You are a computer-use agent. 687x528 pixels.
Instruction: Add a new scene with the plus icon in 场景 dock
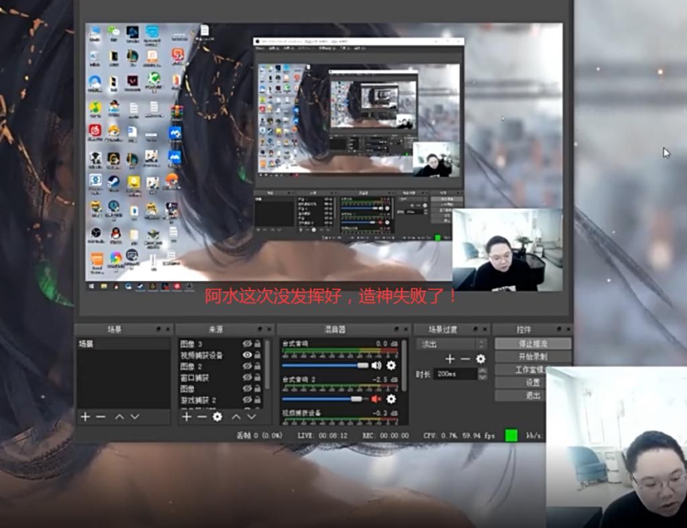pyautogui.click(x=85, y=417)
